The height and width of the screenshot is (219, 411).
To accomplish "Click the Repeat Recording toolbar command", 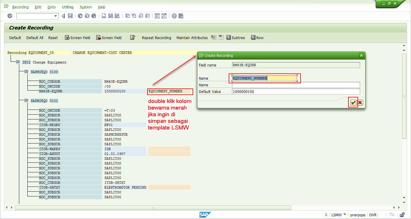I will click(x=156, y=38).
